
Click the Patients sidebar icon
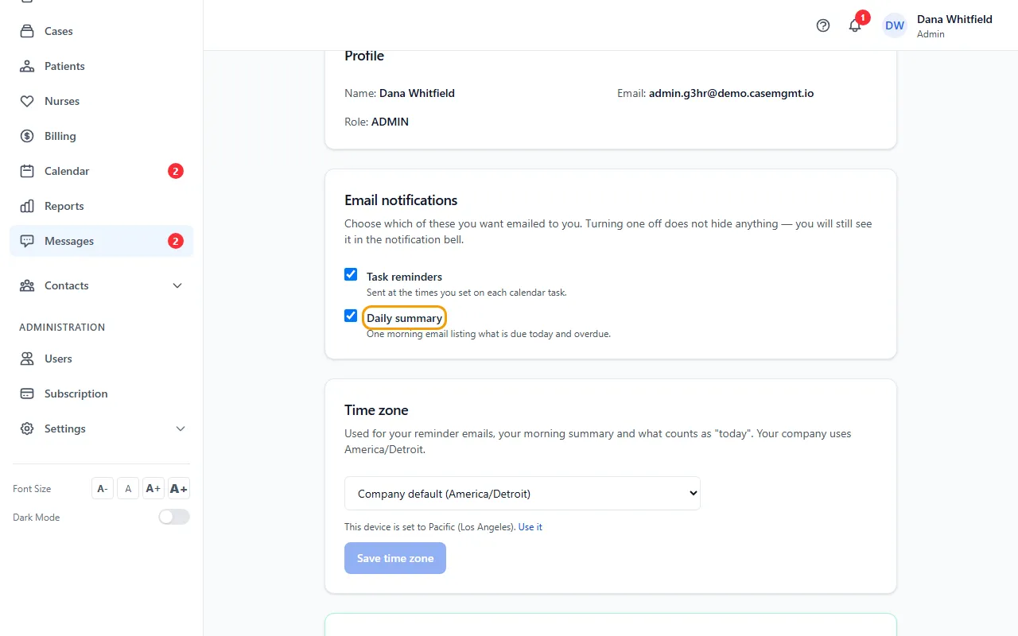click(27, 66)
